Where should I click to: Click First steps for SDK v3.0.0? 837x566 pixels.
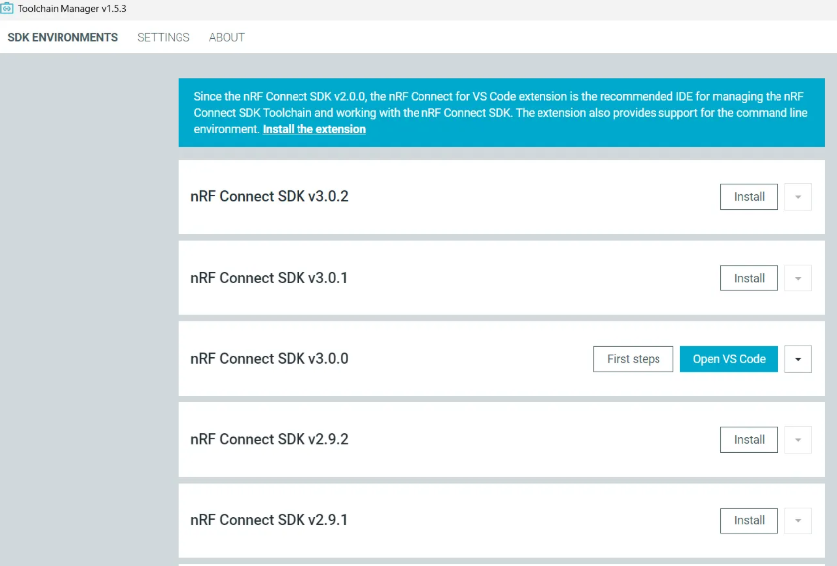tap(633, 359)
